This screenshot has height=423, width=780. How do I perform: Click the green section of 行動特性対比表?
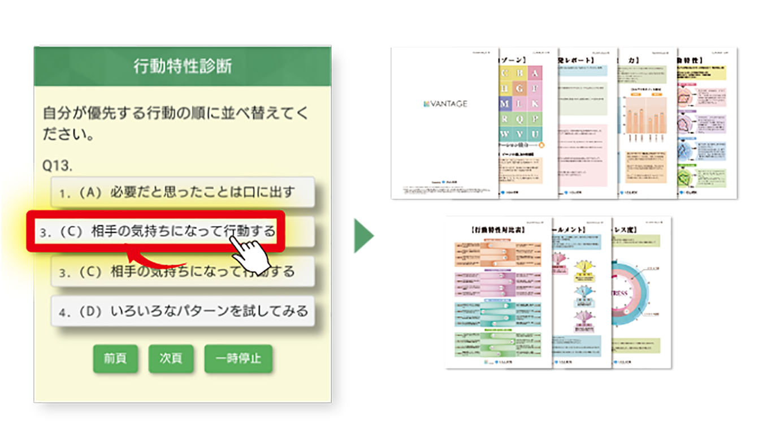tap(498, 344)
